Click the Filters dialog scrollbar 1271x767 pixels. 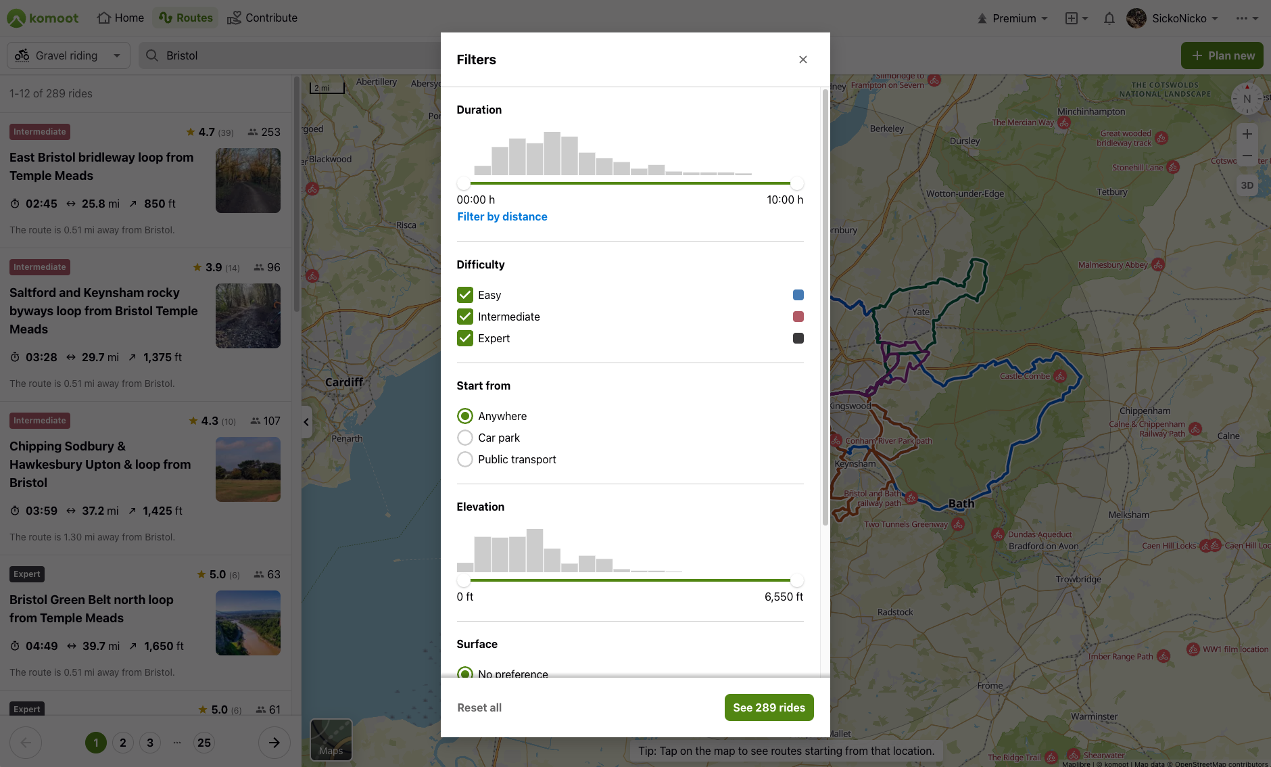[x=825, y=308]
